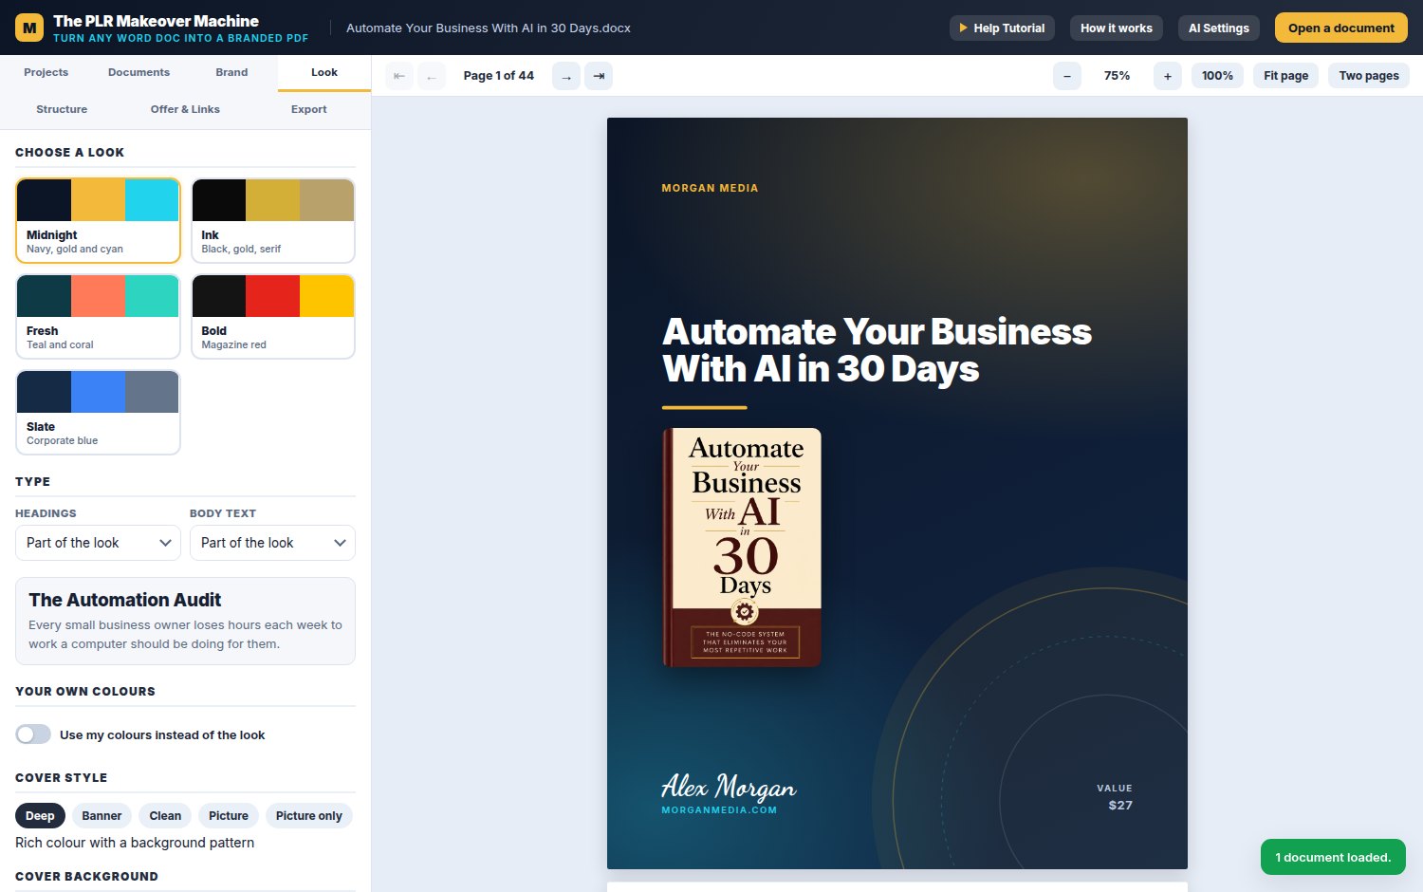Select the Clean cover style
Image resolution: width=1423 pixels, height=892 pixels.
[x=165, y=815]
